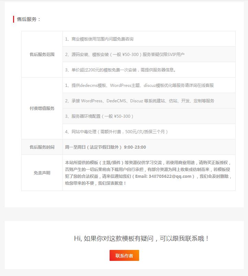Viewport: 248px width, 276px height.
Task: Click the 售后服务时间 row header
Action: [42, 147]
